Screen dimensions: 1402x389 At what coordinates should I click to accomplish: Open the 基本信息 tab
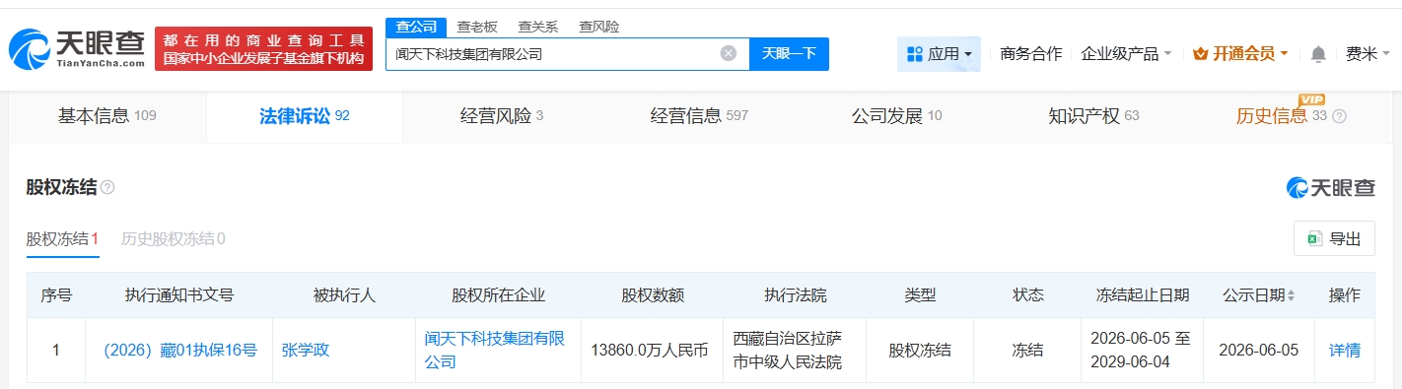point(107,116)
